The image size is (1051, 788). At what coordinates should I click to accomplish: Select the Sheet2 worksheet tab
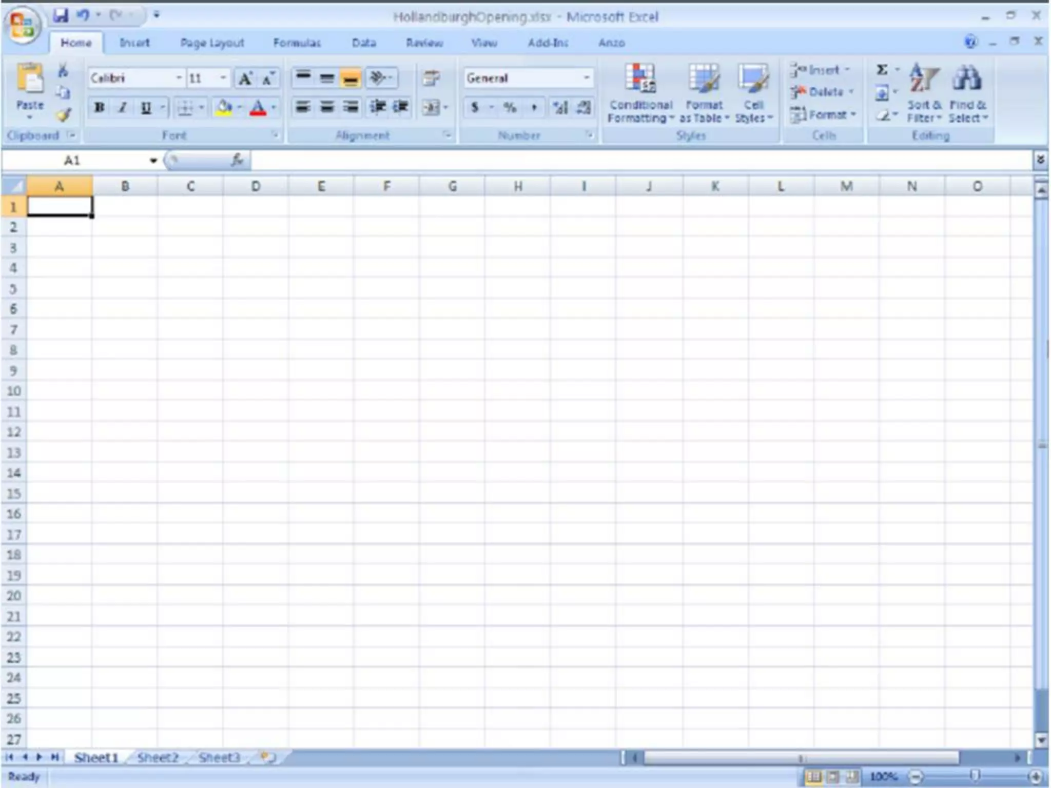(158, 758)
